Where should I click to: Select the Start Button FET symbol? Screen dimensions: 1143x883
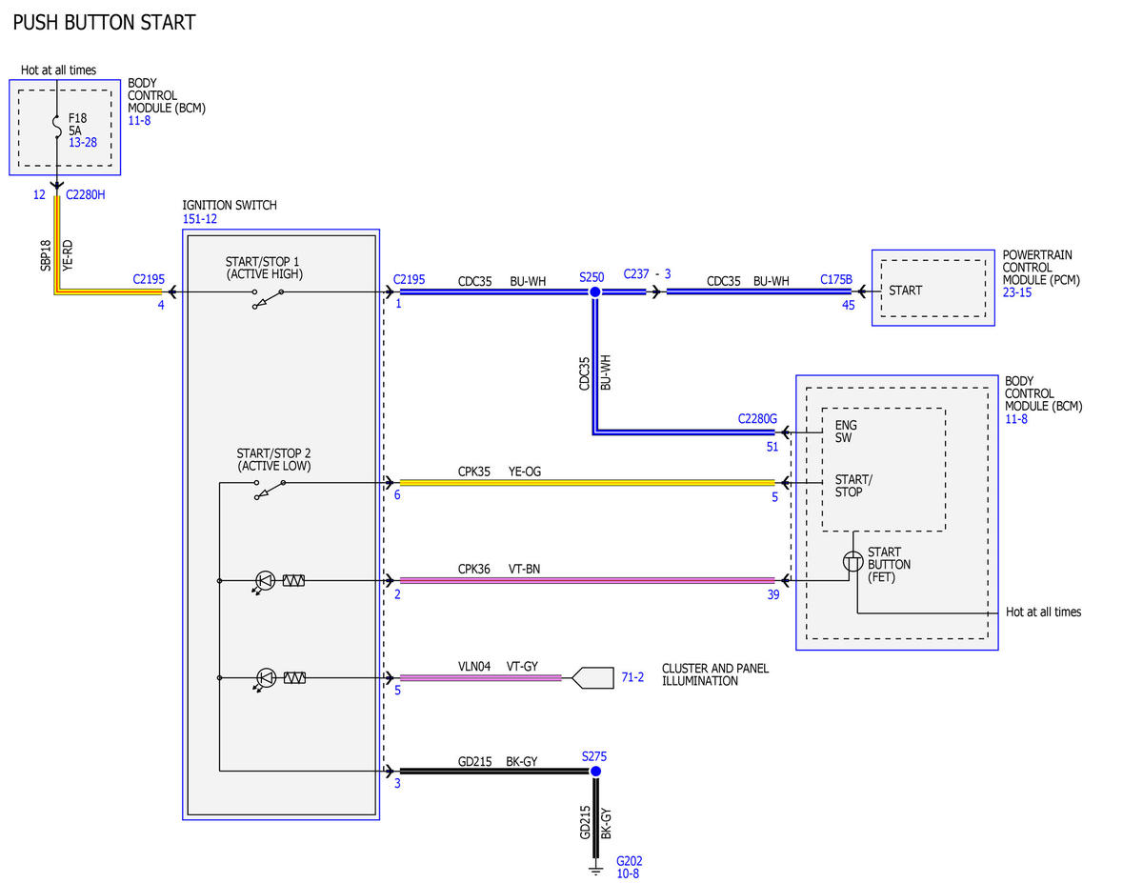pyautogui.click(x=853, y=562)
